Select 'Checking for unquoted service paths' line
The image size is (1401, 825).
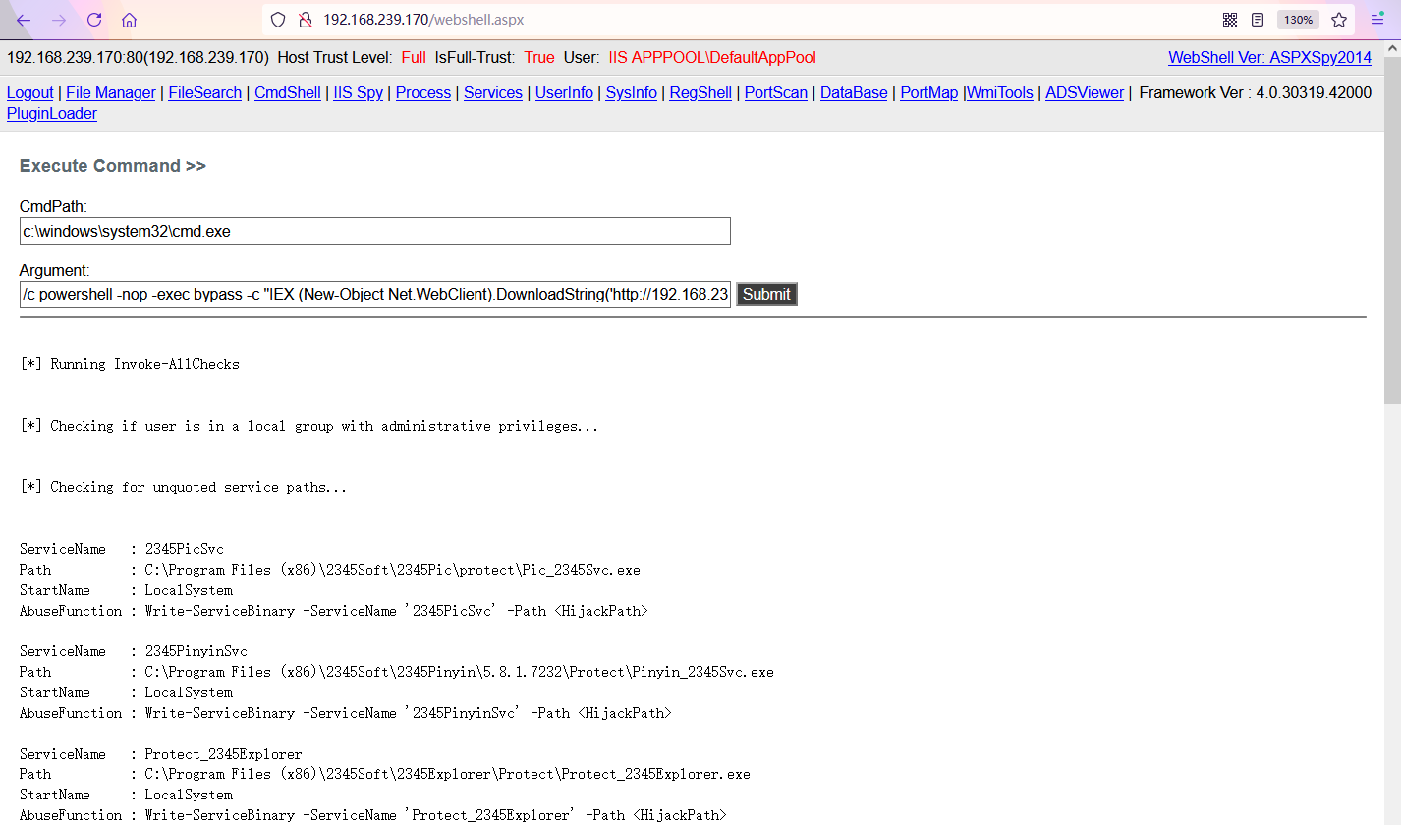(184, 487)
